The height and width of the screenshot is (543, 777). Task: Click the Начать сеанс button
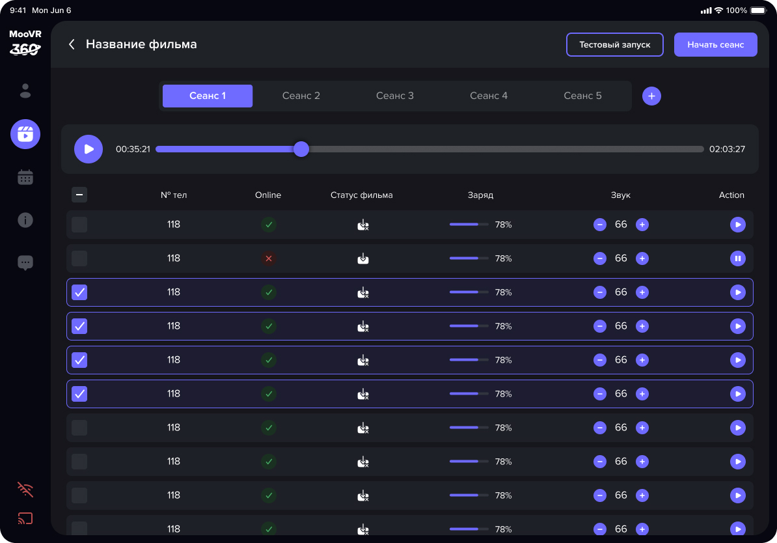pos(715,45)
